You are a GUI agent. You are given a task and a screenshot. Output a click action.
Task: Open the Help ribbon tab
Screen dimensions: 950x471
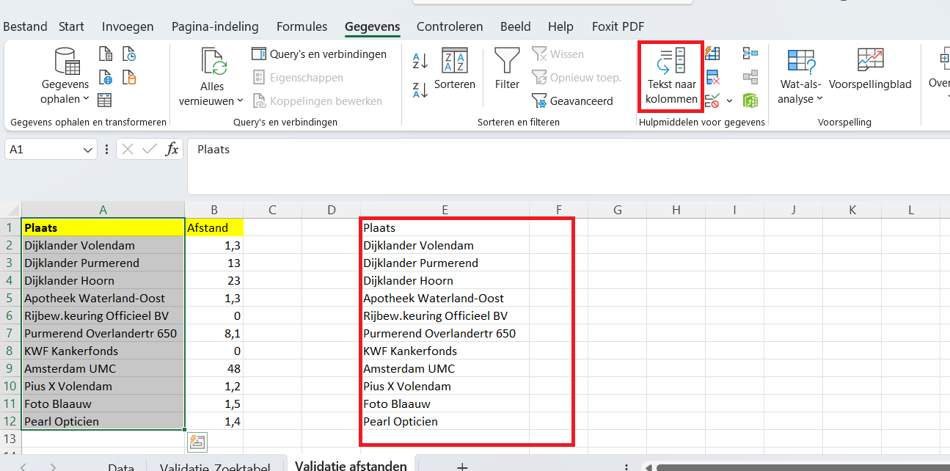(560, 26)
